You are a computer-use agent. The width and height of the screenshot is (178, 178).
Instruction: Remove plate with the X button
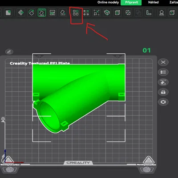(163, 62)
